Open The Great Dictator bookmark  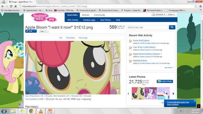coord(154,10)
